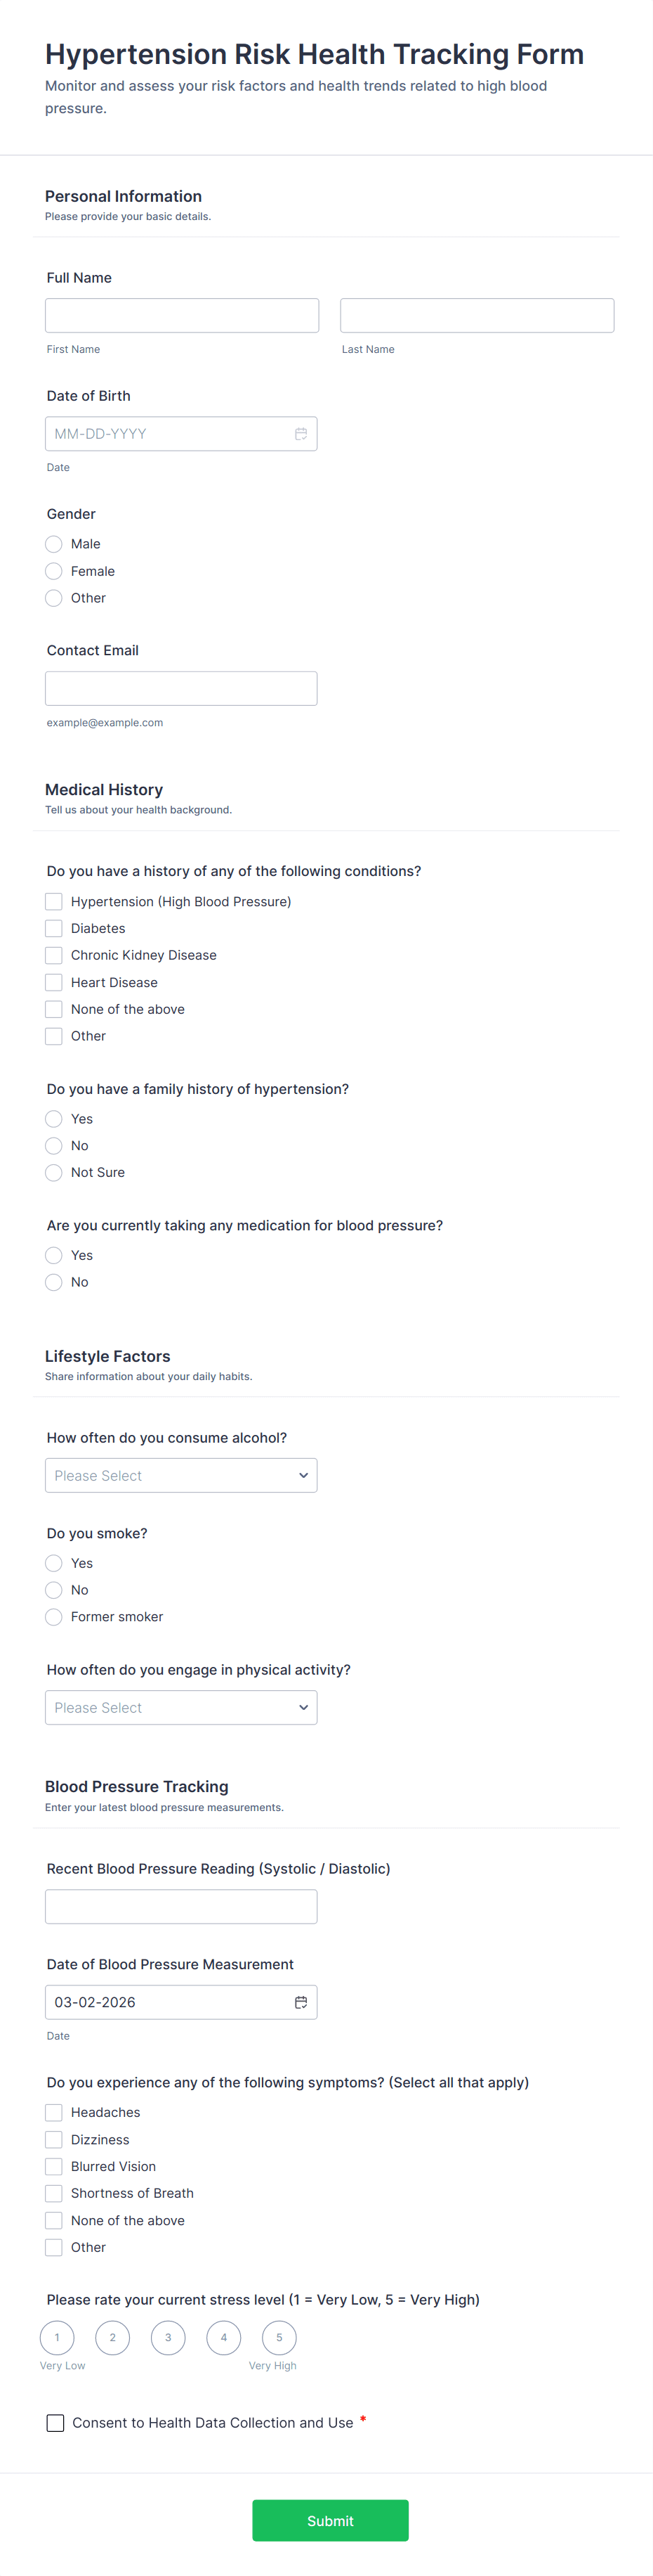The image size is (653, 2576).
Task: Focus the Last Name input box
Action: 476,315
